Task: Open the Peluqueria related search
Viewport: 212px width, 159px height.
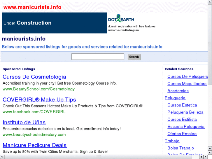Action: pyautogui.click(x=175, y=98)
